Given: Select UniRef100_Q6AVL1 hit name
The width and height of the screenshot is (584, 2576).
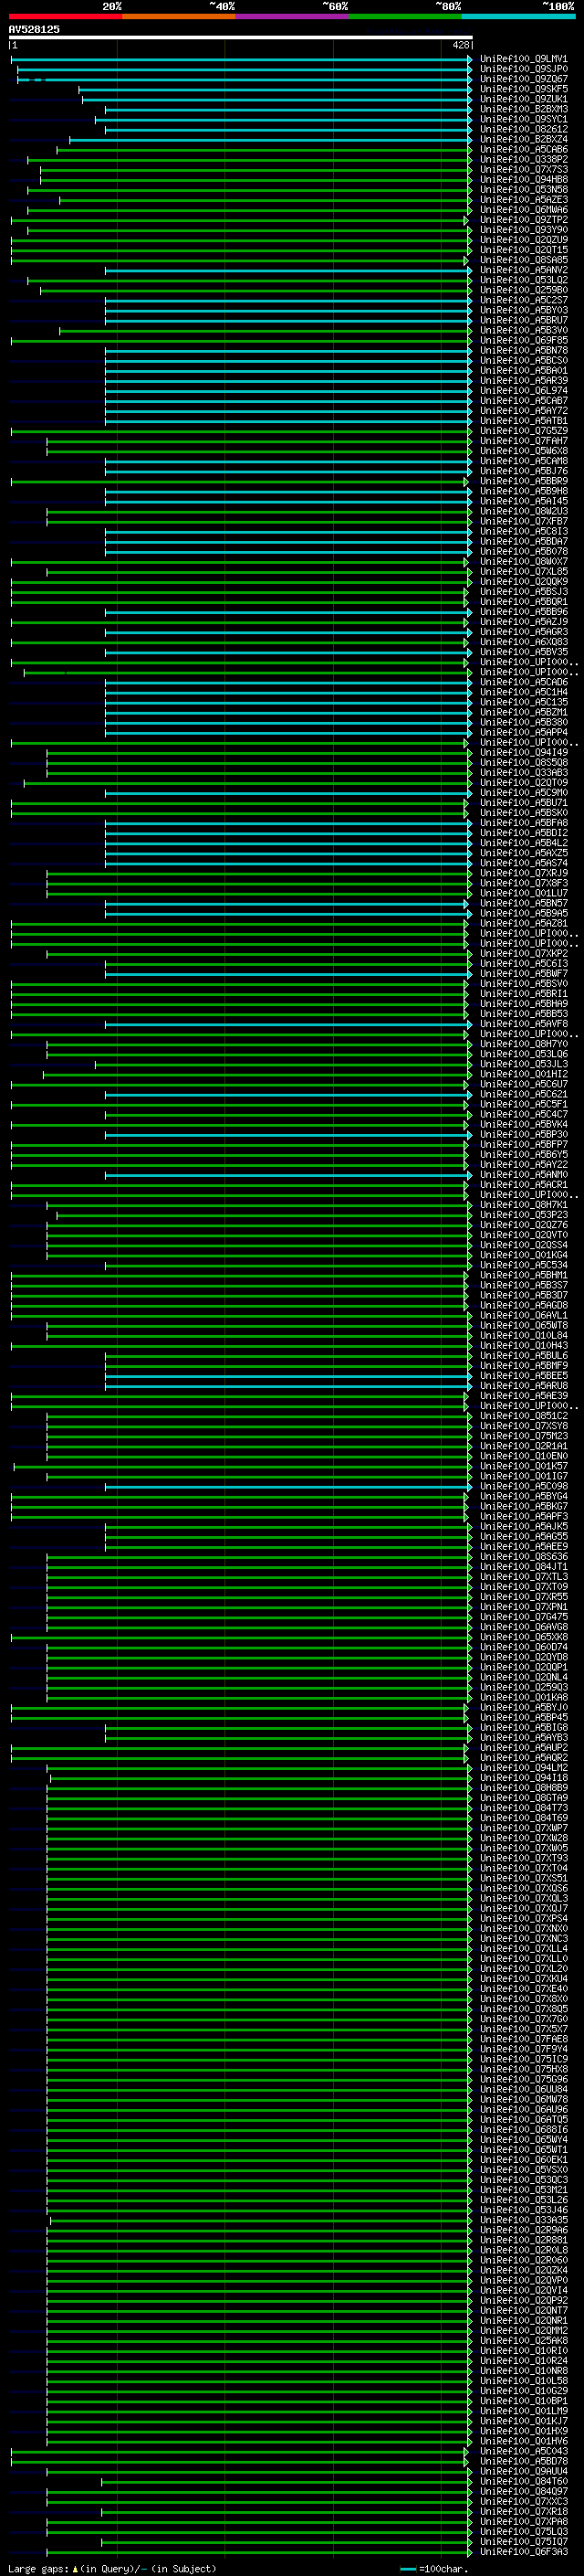Looking at the screenshot, I should [x=524, y=1316].
